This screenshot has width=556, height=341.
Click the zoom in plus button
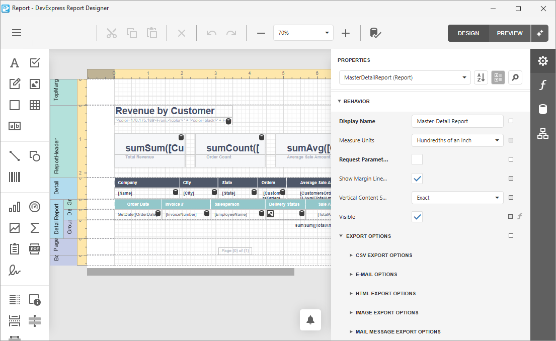click(x=346, y=33)
